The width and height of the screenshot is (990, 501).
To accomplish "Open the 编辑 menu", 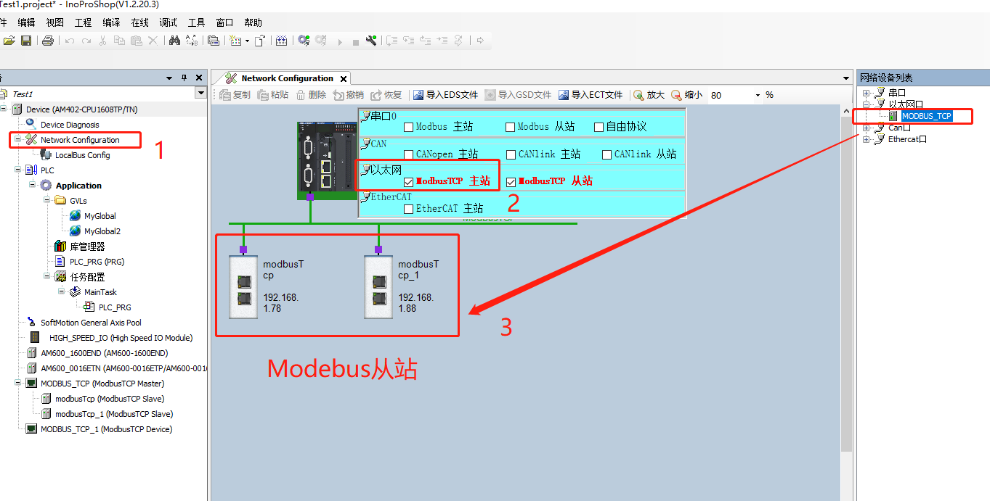I will click(x=26, y=22).
